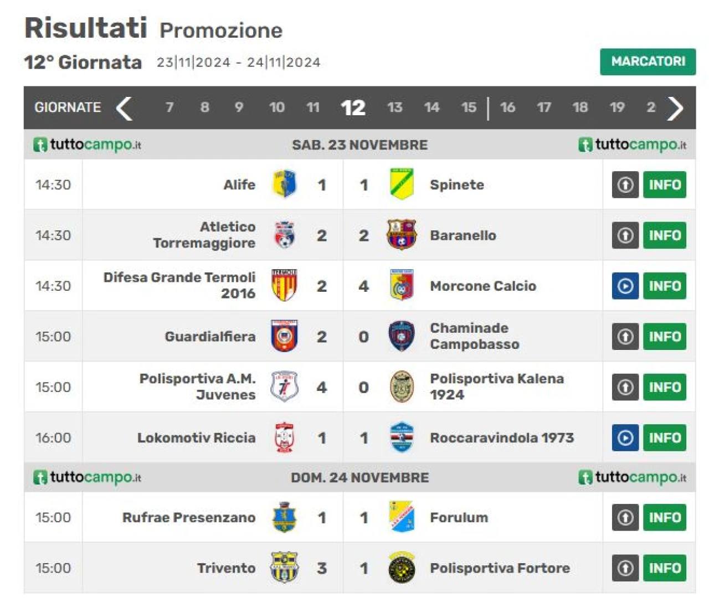Screen dimensions: 709x603
Task: Show next matchdays with right chevron
Action: pyautogui.click(x=675, y=108)
